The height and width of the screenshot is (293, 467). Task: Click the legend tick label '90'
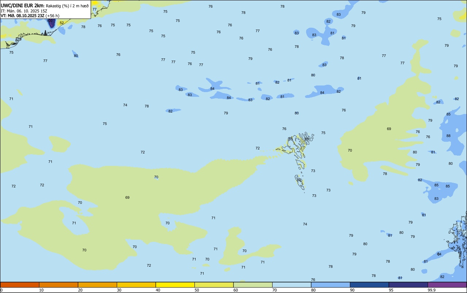(352, 290)
